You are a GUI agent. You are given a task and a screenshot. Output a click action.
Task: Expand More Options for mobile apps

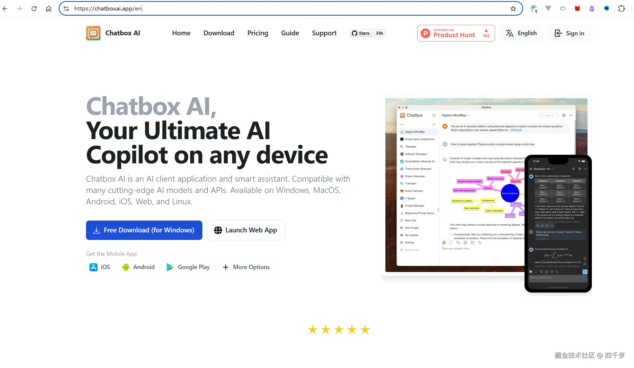coord(246,267)
